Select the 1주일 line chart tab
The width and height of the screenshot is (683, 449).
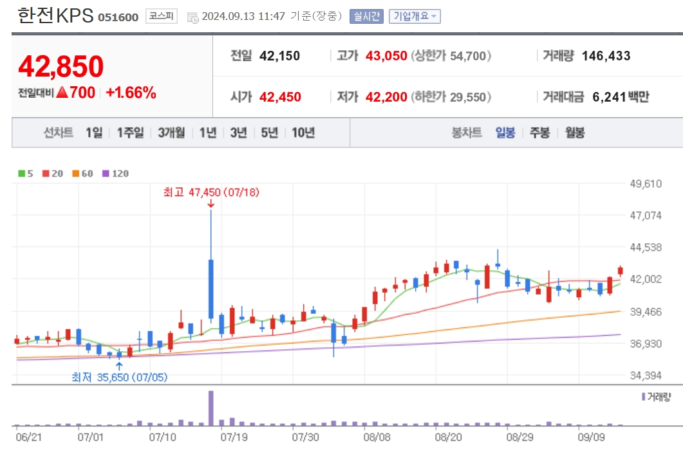[130, 133]
